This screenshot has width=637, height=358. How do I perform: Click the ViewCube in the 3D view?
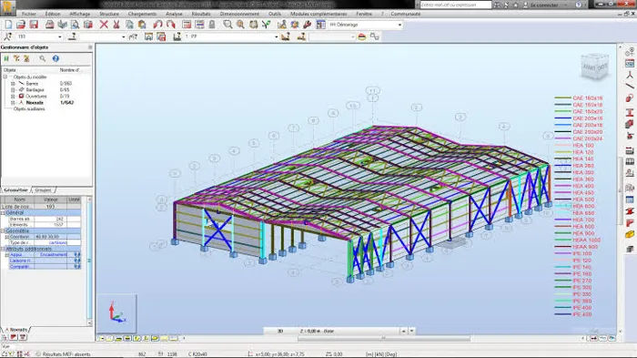(594, 66)
